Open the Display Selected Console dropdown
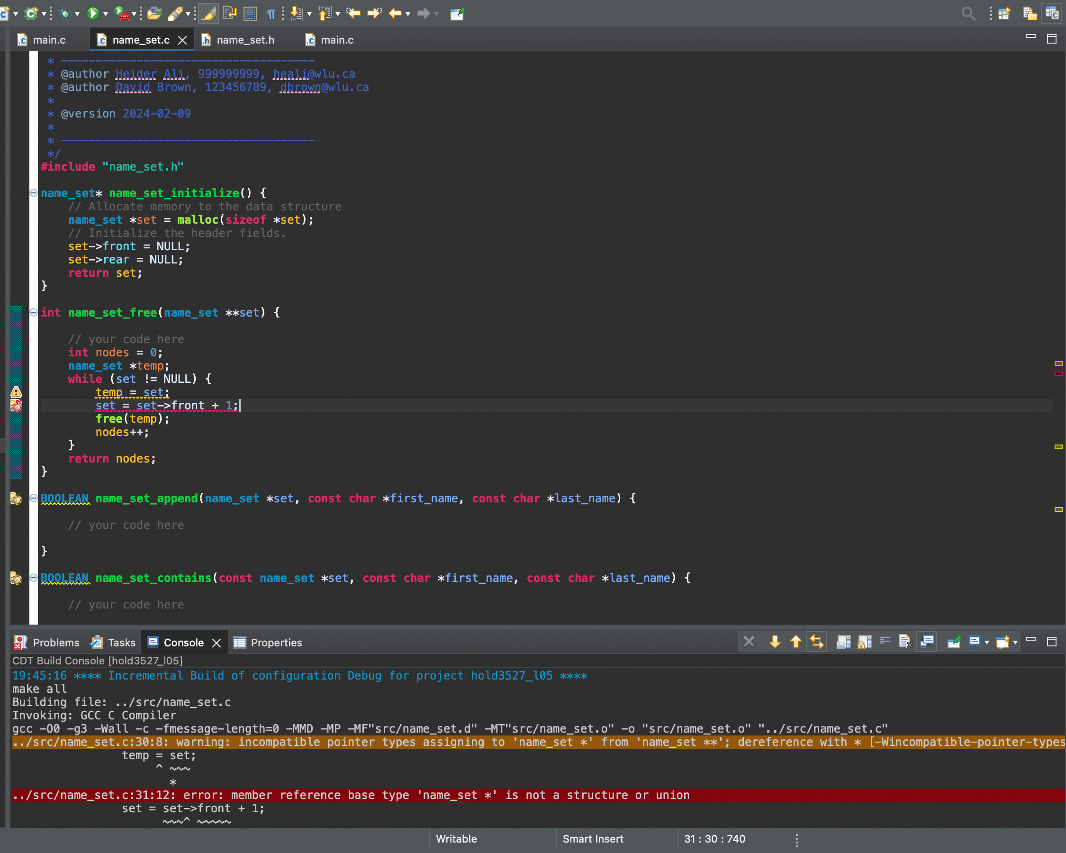This screenshot has width=1066, height=853. (x=986, y=642)
